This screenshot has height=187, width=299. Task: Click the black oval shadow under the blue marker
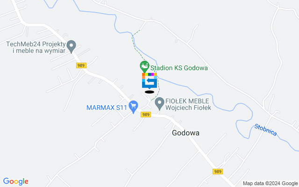[149, 92]
